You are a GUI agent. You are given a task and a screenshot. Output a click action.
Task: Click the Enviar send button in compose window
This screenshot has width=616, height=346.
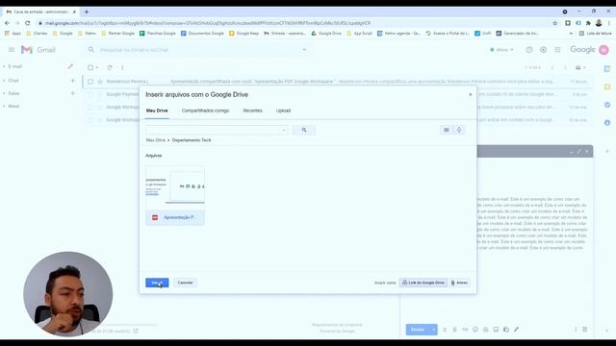(418, 330)
